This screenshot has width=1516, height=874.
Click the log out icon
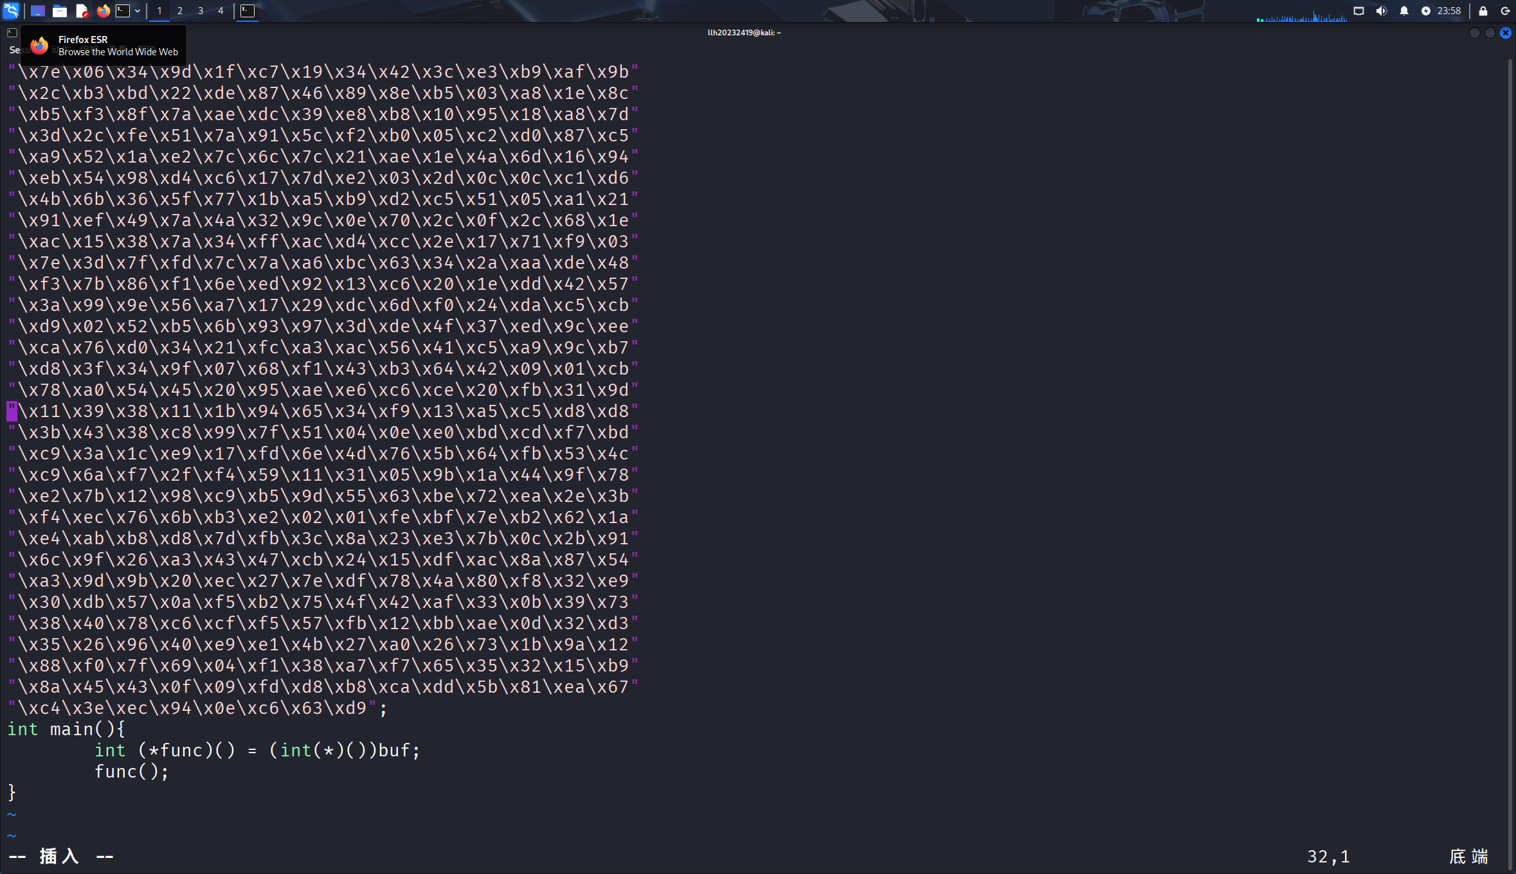click(x=1505, y=11)
